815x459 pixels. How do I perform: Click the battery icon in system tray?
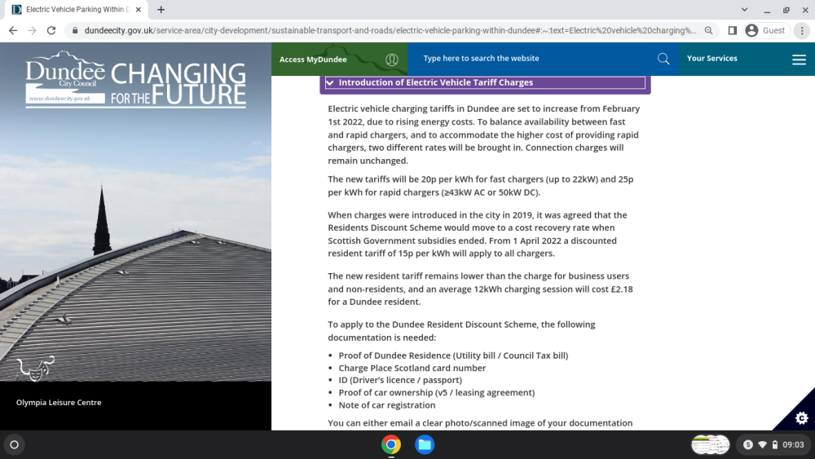pyautogui.click(x=775, y=444)
